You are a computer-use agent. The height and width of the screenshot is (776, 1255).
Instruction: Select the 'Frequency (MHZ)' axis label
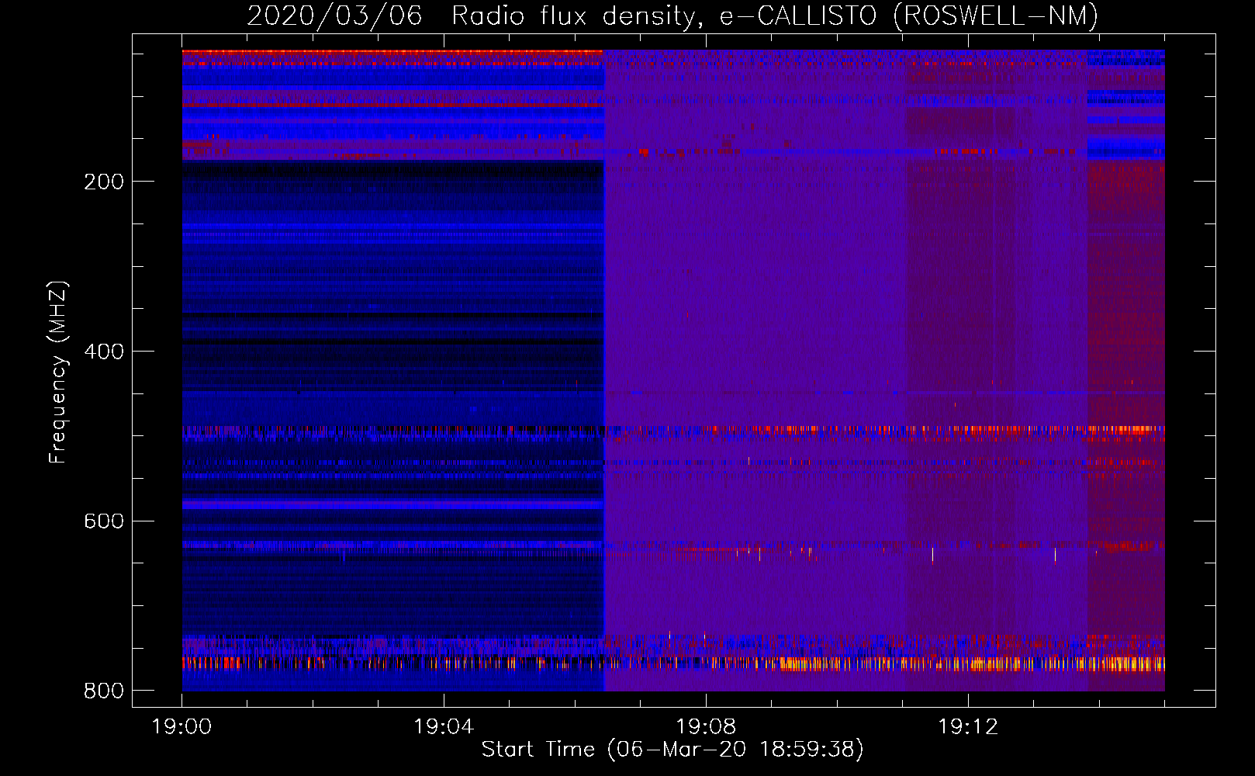coord(58,372)
